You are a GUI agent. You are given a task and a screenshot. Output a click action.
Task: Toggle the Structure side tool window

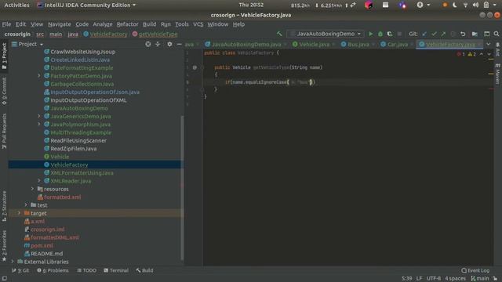tap(4, 206)
